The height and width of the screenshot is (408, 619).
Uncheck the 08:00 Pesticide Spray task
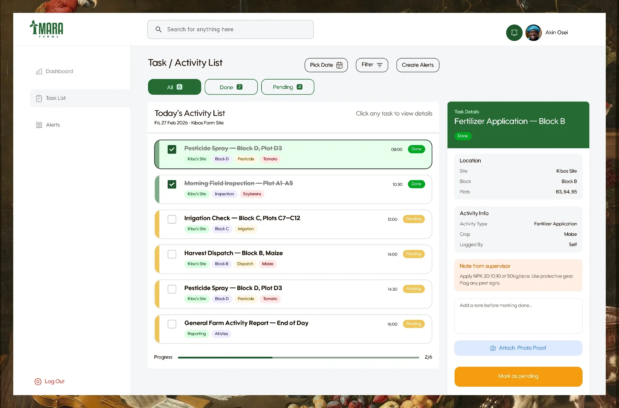172,149
